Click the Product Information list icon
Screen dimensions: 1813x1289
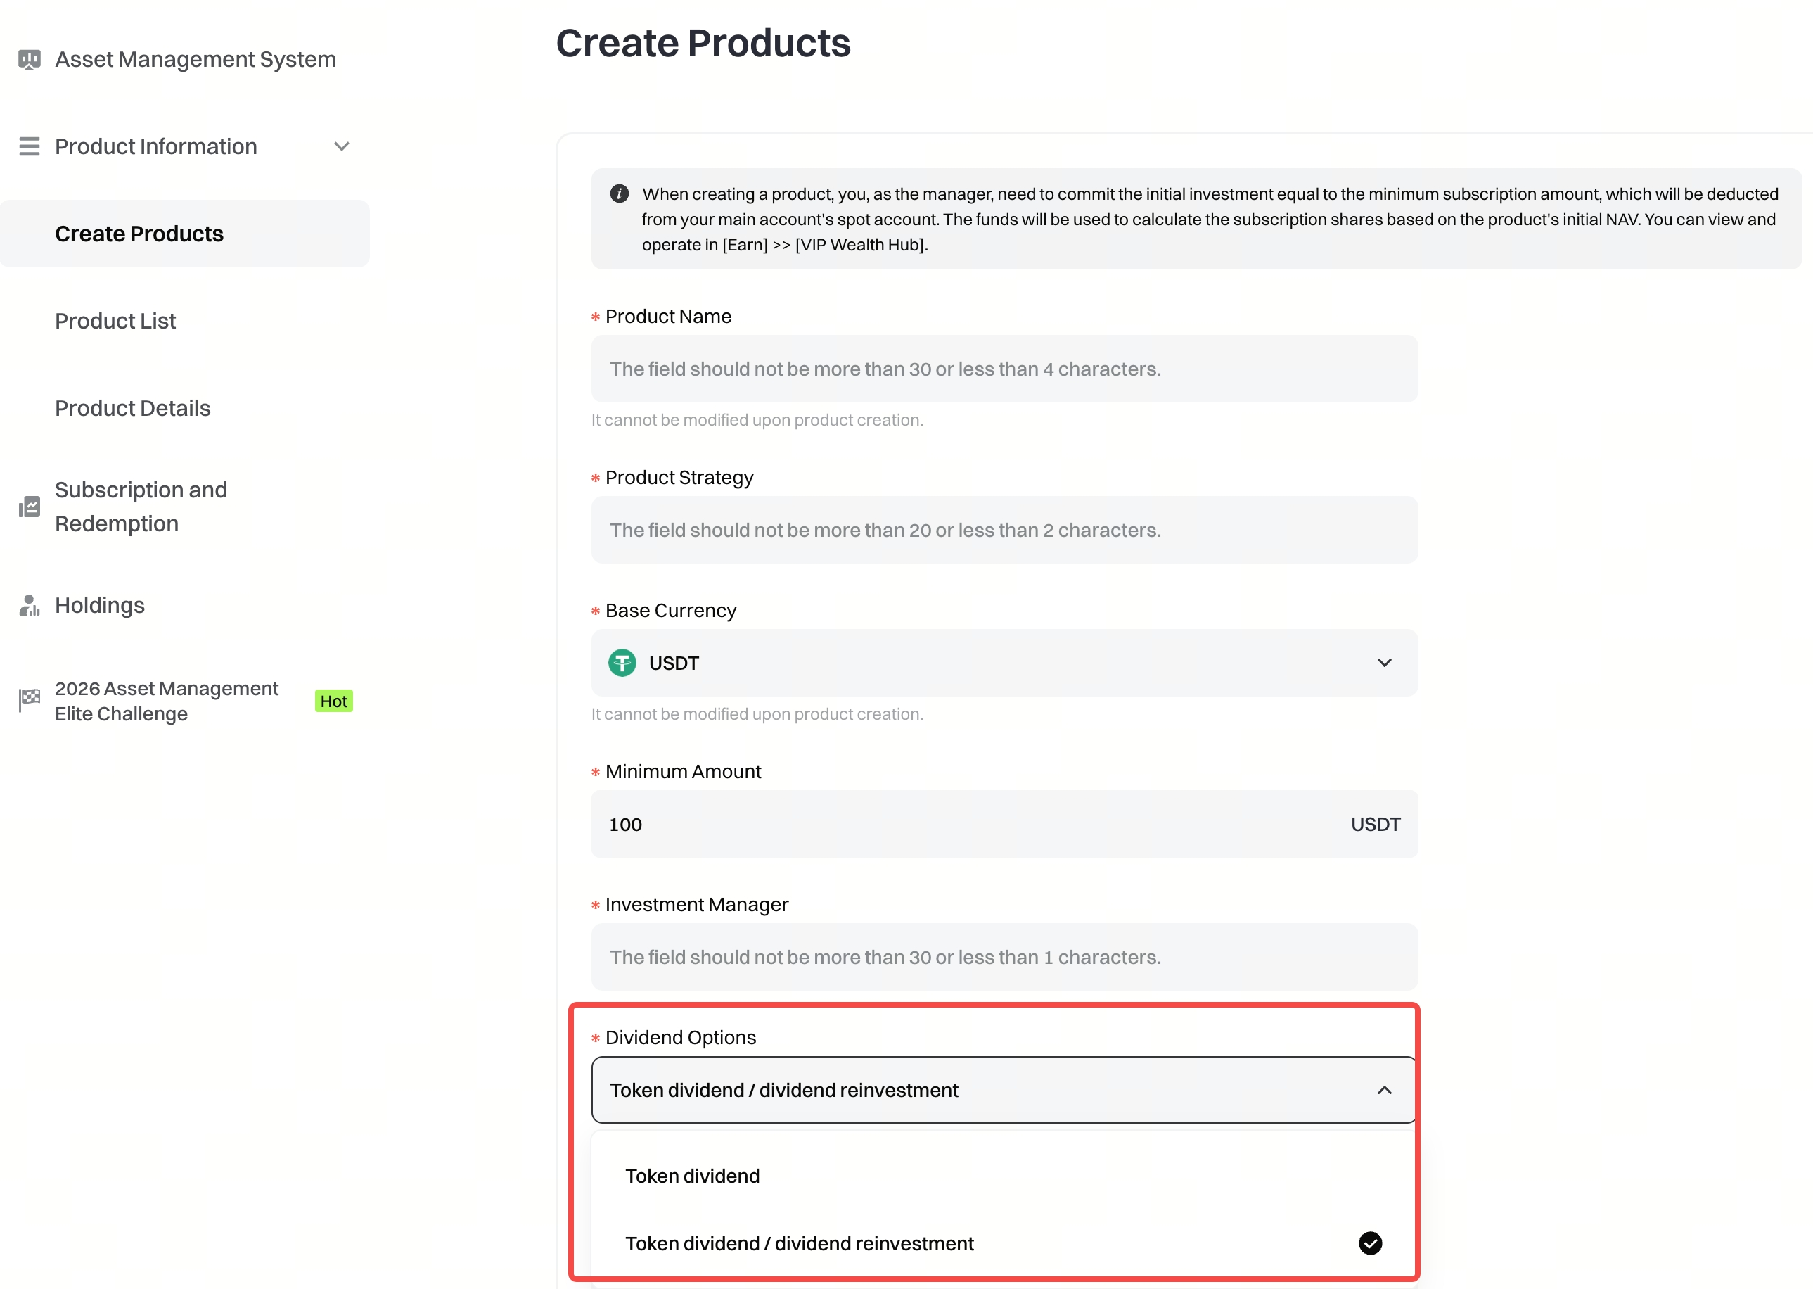tap(30, 147)
